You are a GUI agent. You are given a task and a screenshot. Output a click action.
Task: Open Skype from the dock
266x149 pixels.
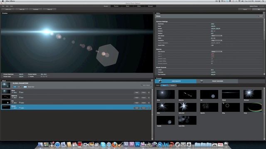pos(103,144)
